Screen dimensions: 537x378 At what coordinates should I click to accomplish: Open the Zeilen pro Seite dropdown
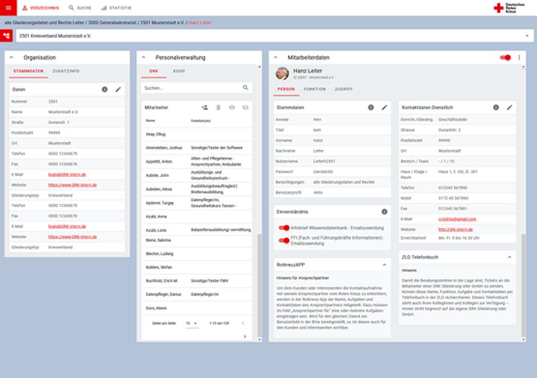pos(191,323)
